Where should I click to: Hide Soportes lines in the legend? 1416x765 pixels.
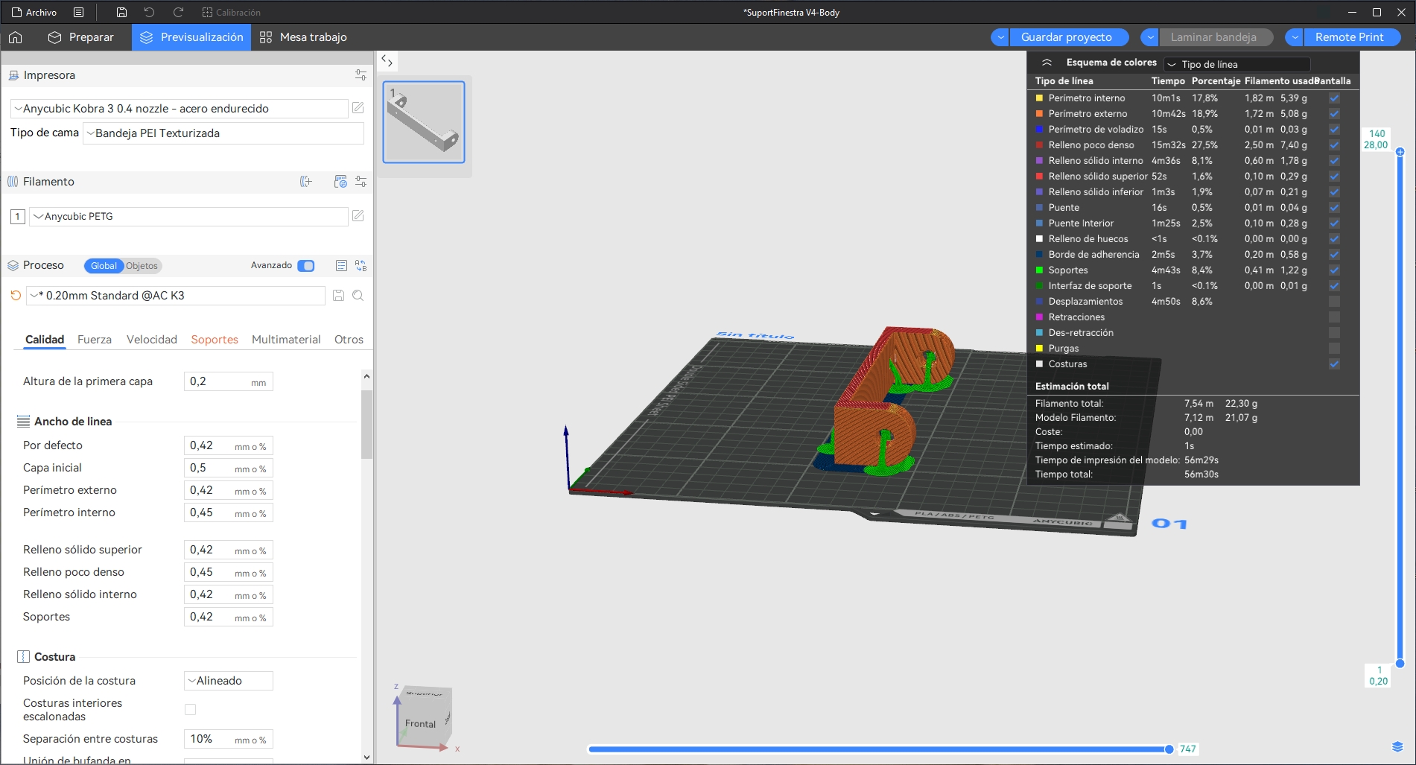click(1334, 270)
